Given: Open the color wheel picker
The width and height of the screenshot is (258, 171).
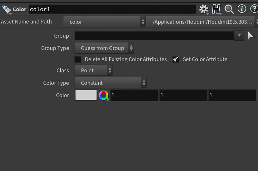Looking at the screenshot, I should click(104, 95).
